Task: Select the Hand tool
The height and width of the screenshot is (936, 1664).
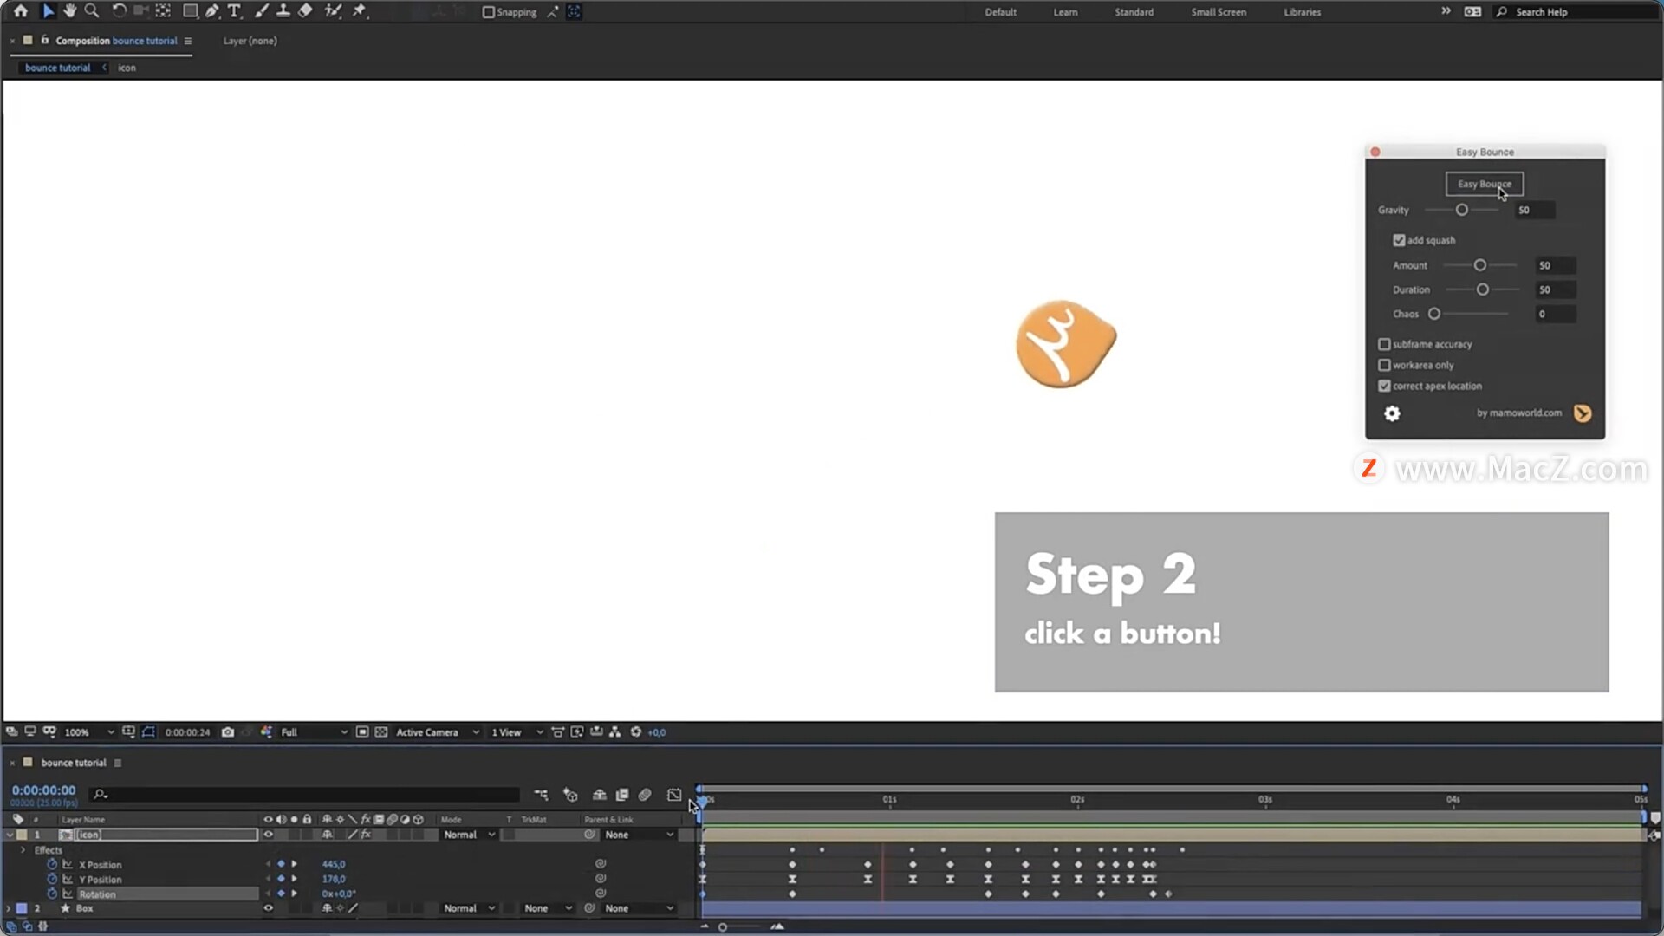Action: coord(69,11)
